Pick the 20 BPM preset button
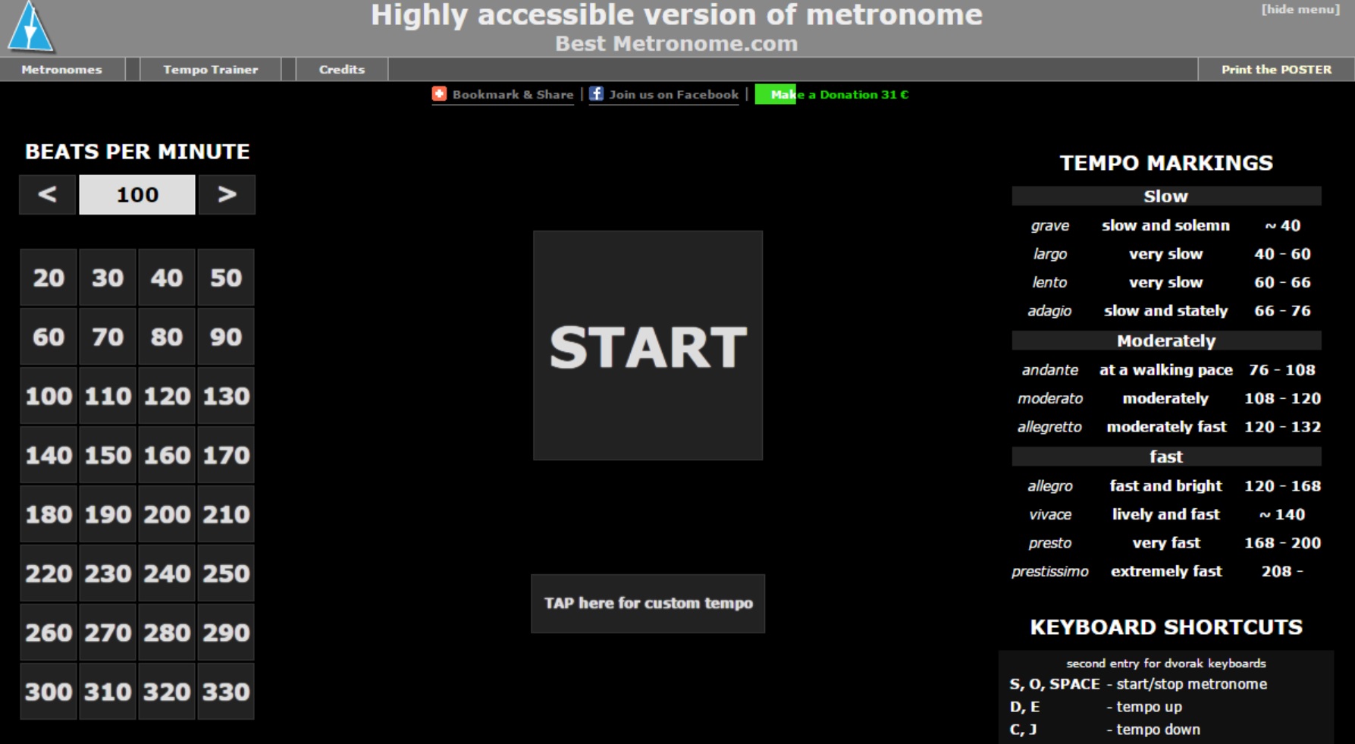 pos(49,278)
